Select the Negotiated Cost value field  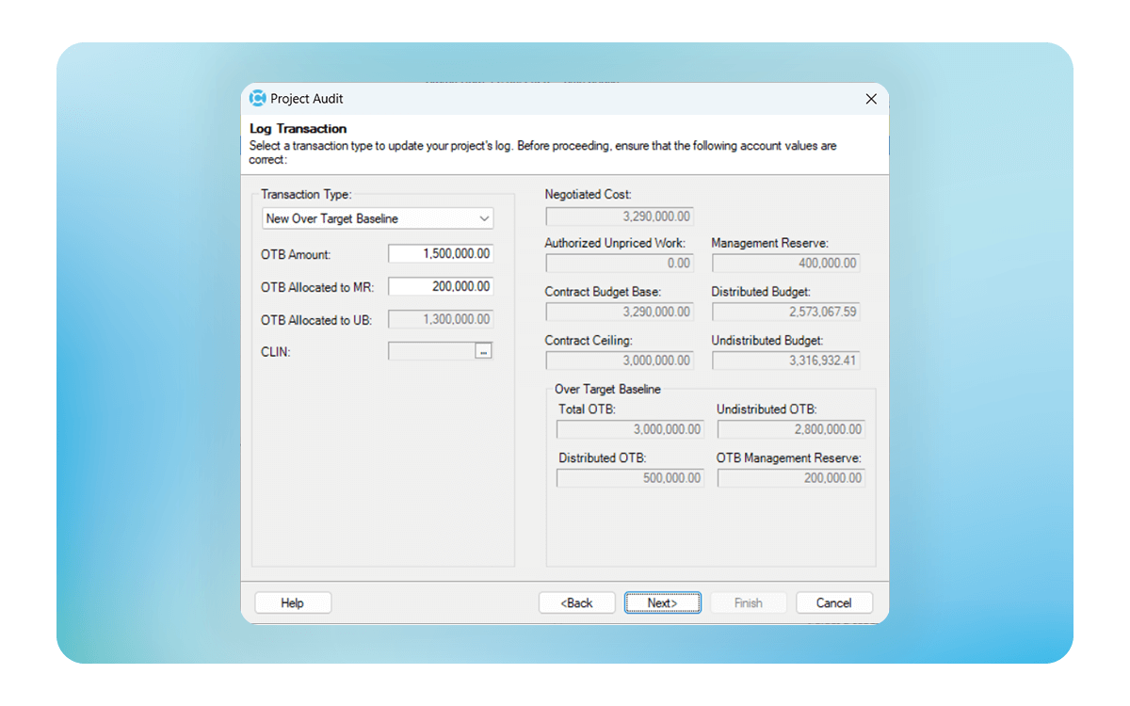pos(620,217)
